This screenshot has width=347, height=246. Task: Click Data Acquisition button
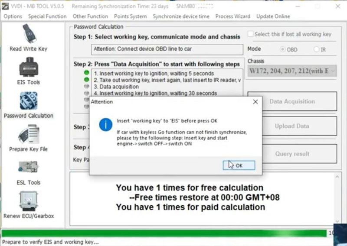tap(292, 101)
